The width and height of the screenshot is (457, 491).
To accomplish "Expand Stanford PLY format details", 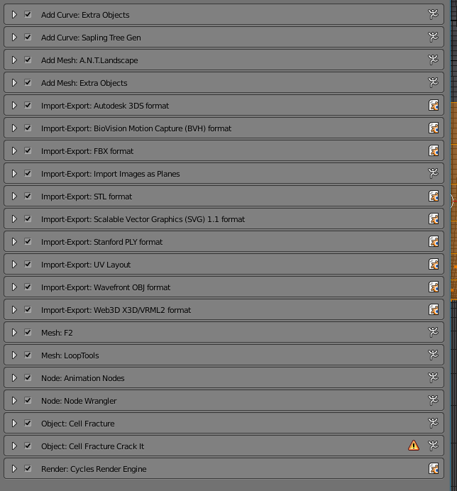I will coord(14,241).
